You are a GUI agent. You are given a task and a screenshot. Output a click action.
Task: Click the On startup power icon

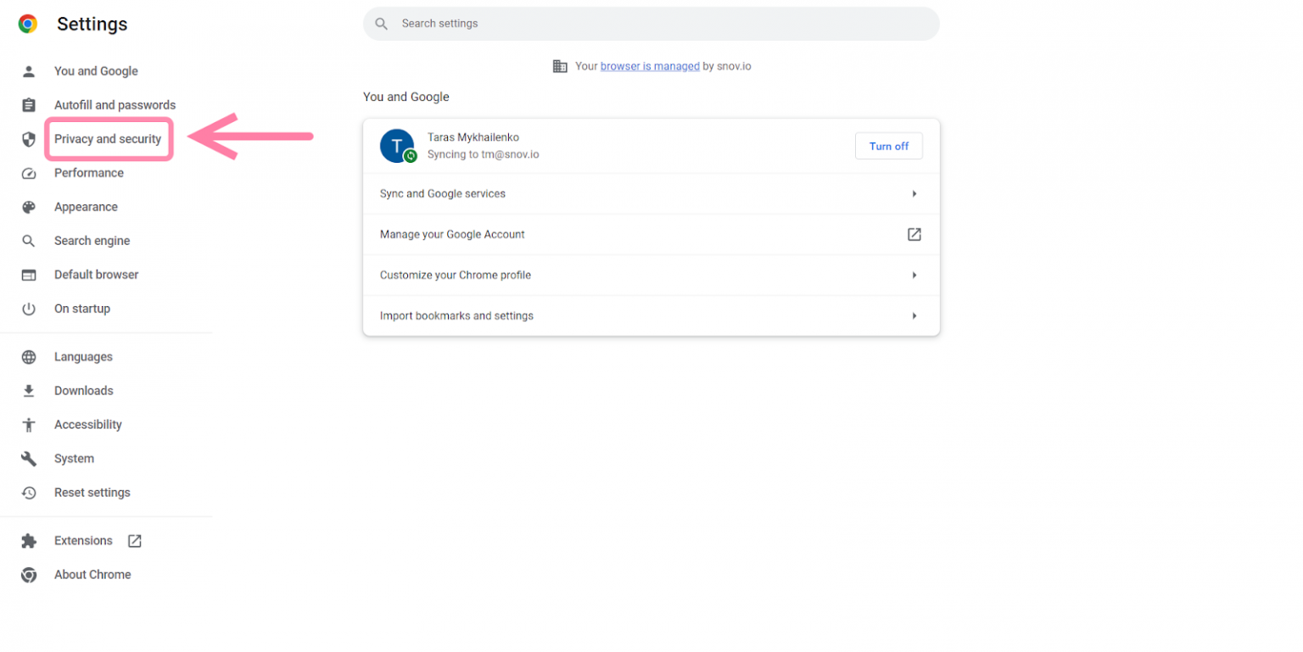pyautogui.click(x=29, y=308)
